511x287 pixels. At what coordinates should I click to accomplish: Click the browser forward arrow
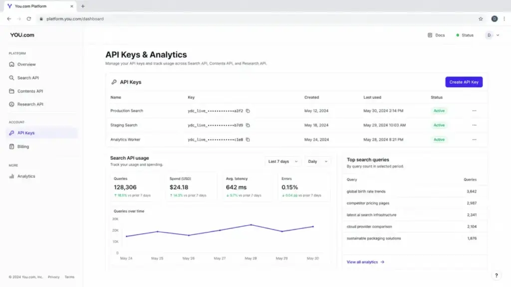click(19, 19)
